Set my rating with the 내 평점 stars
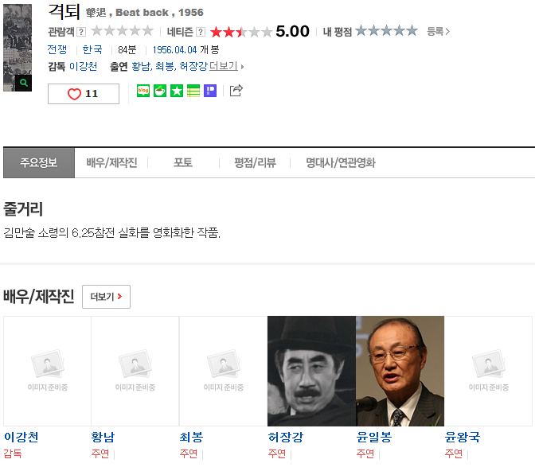This screenshot has width=535, height=471. tap(386, 31)
